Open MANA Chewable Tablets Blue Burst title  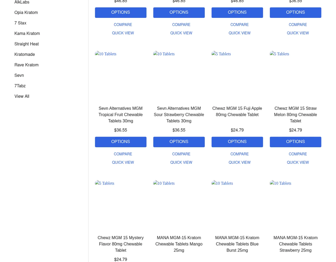237,244
